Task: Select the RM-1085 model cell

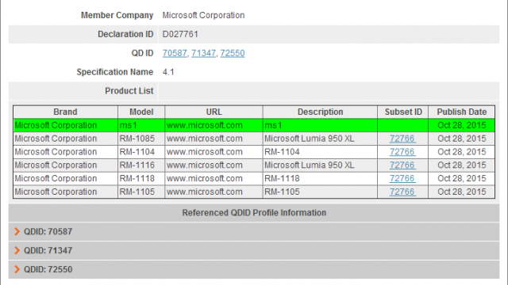Action: click(141, 139)
